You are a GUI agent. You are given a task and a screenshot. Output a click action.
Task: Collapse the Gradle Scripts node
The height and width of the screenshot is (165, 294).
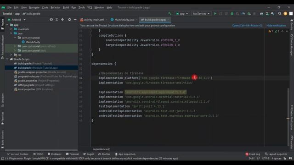[x=7, y=59]
